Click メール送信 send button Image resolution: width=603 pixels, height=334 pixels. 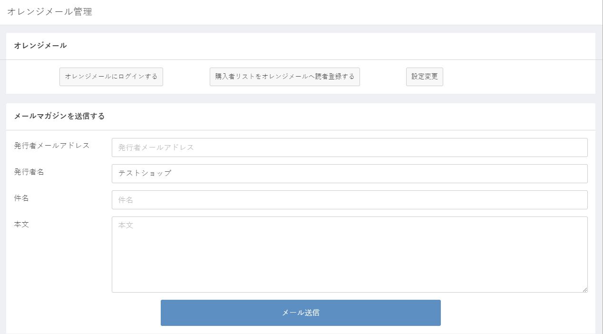point(301,313)
